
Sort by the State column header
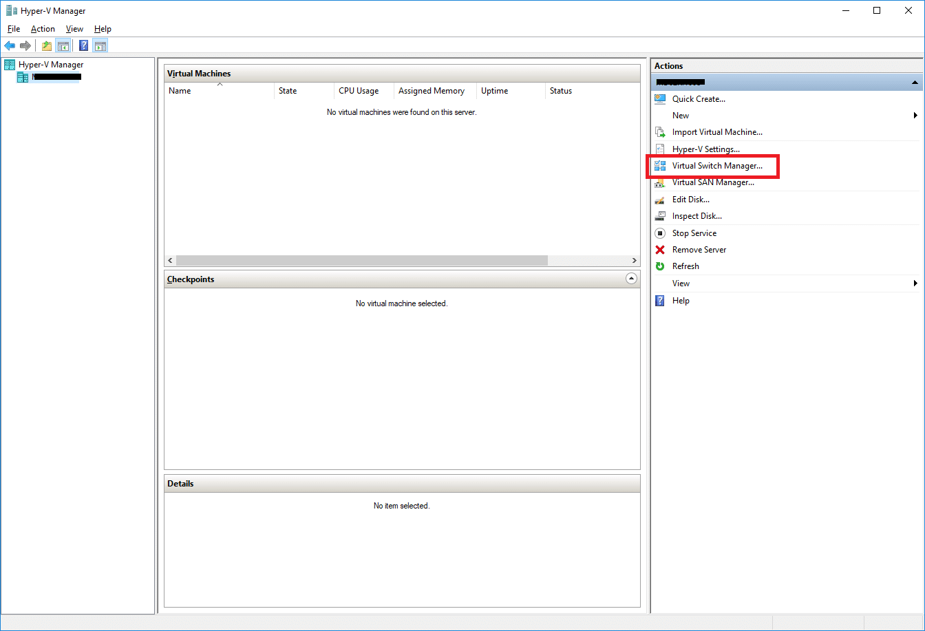click(304, 91)
